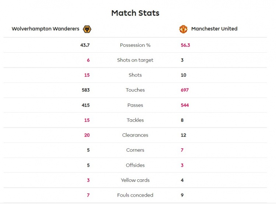The width and height of the screenshot is (276, 204).
Task: Open the Manchester United team name link
Action: 214,29
